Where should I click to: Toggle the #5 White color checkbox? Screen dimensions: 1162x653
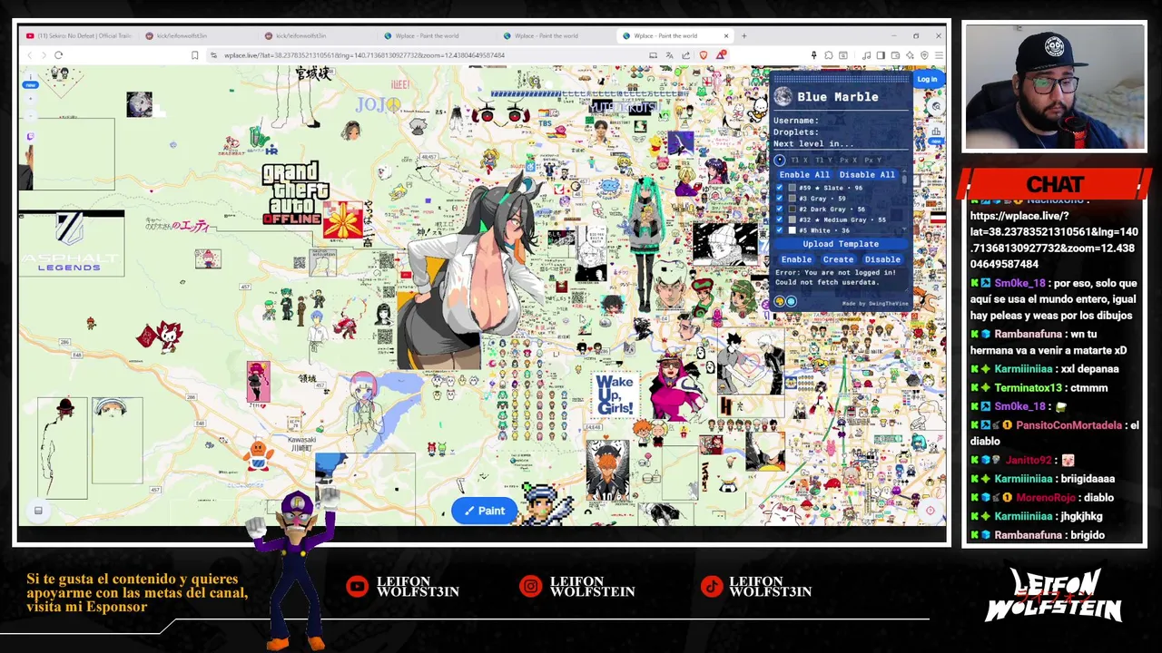click(x=779, y=229)
